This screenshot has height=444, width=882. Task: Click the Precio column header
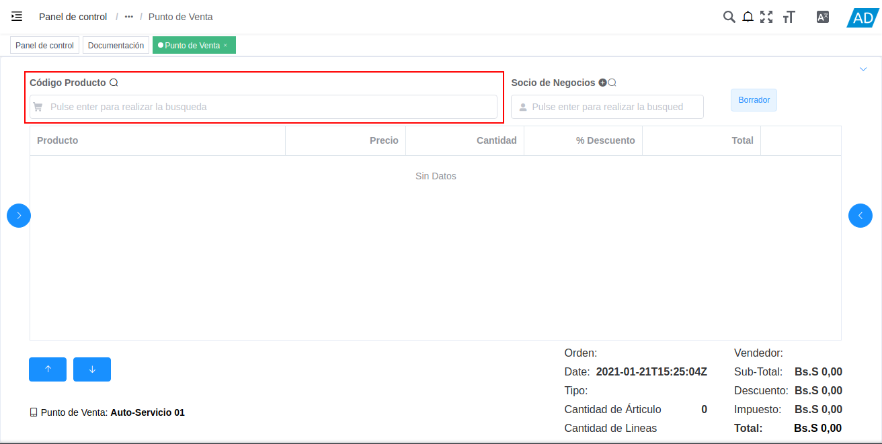(346, 140)
